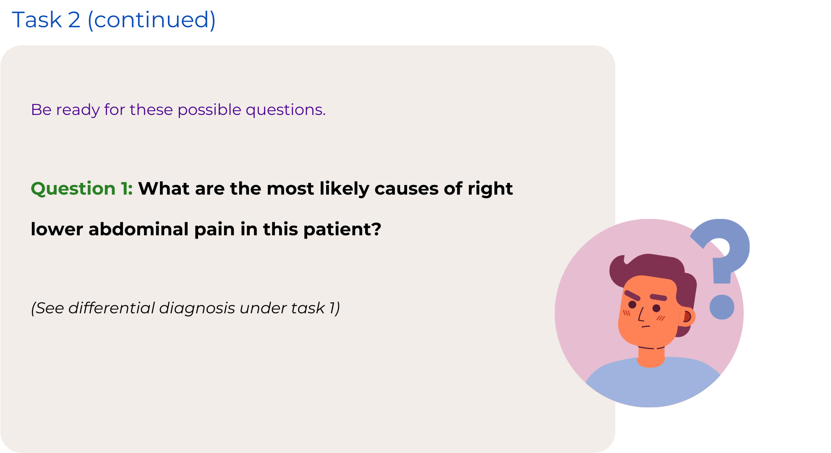Click 'Be ready for these possible questions' text

178,110
